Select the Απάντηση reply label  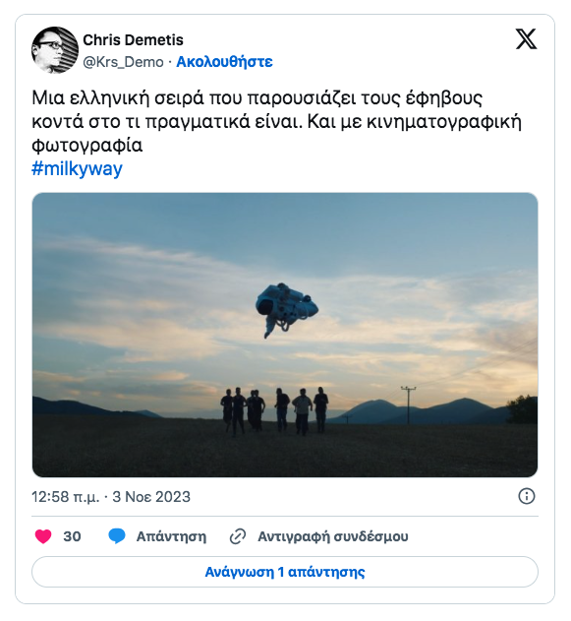[171, 536]
